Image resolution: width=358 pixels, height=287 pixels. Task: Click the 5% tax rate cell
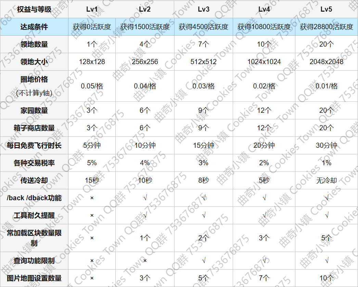point(92,163)
